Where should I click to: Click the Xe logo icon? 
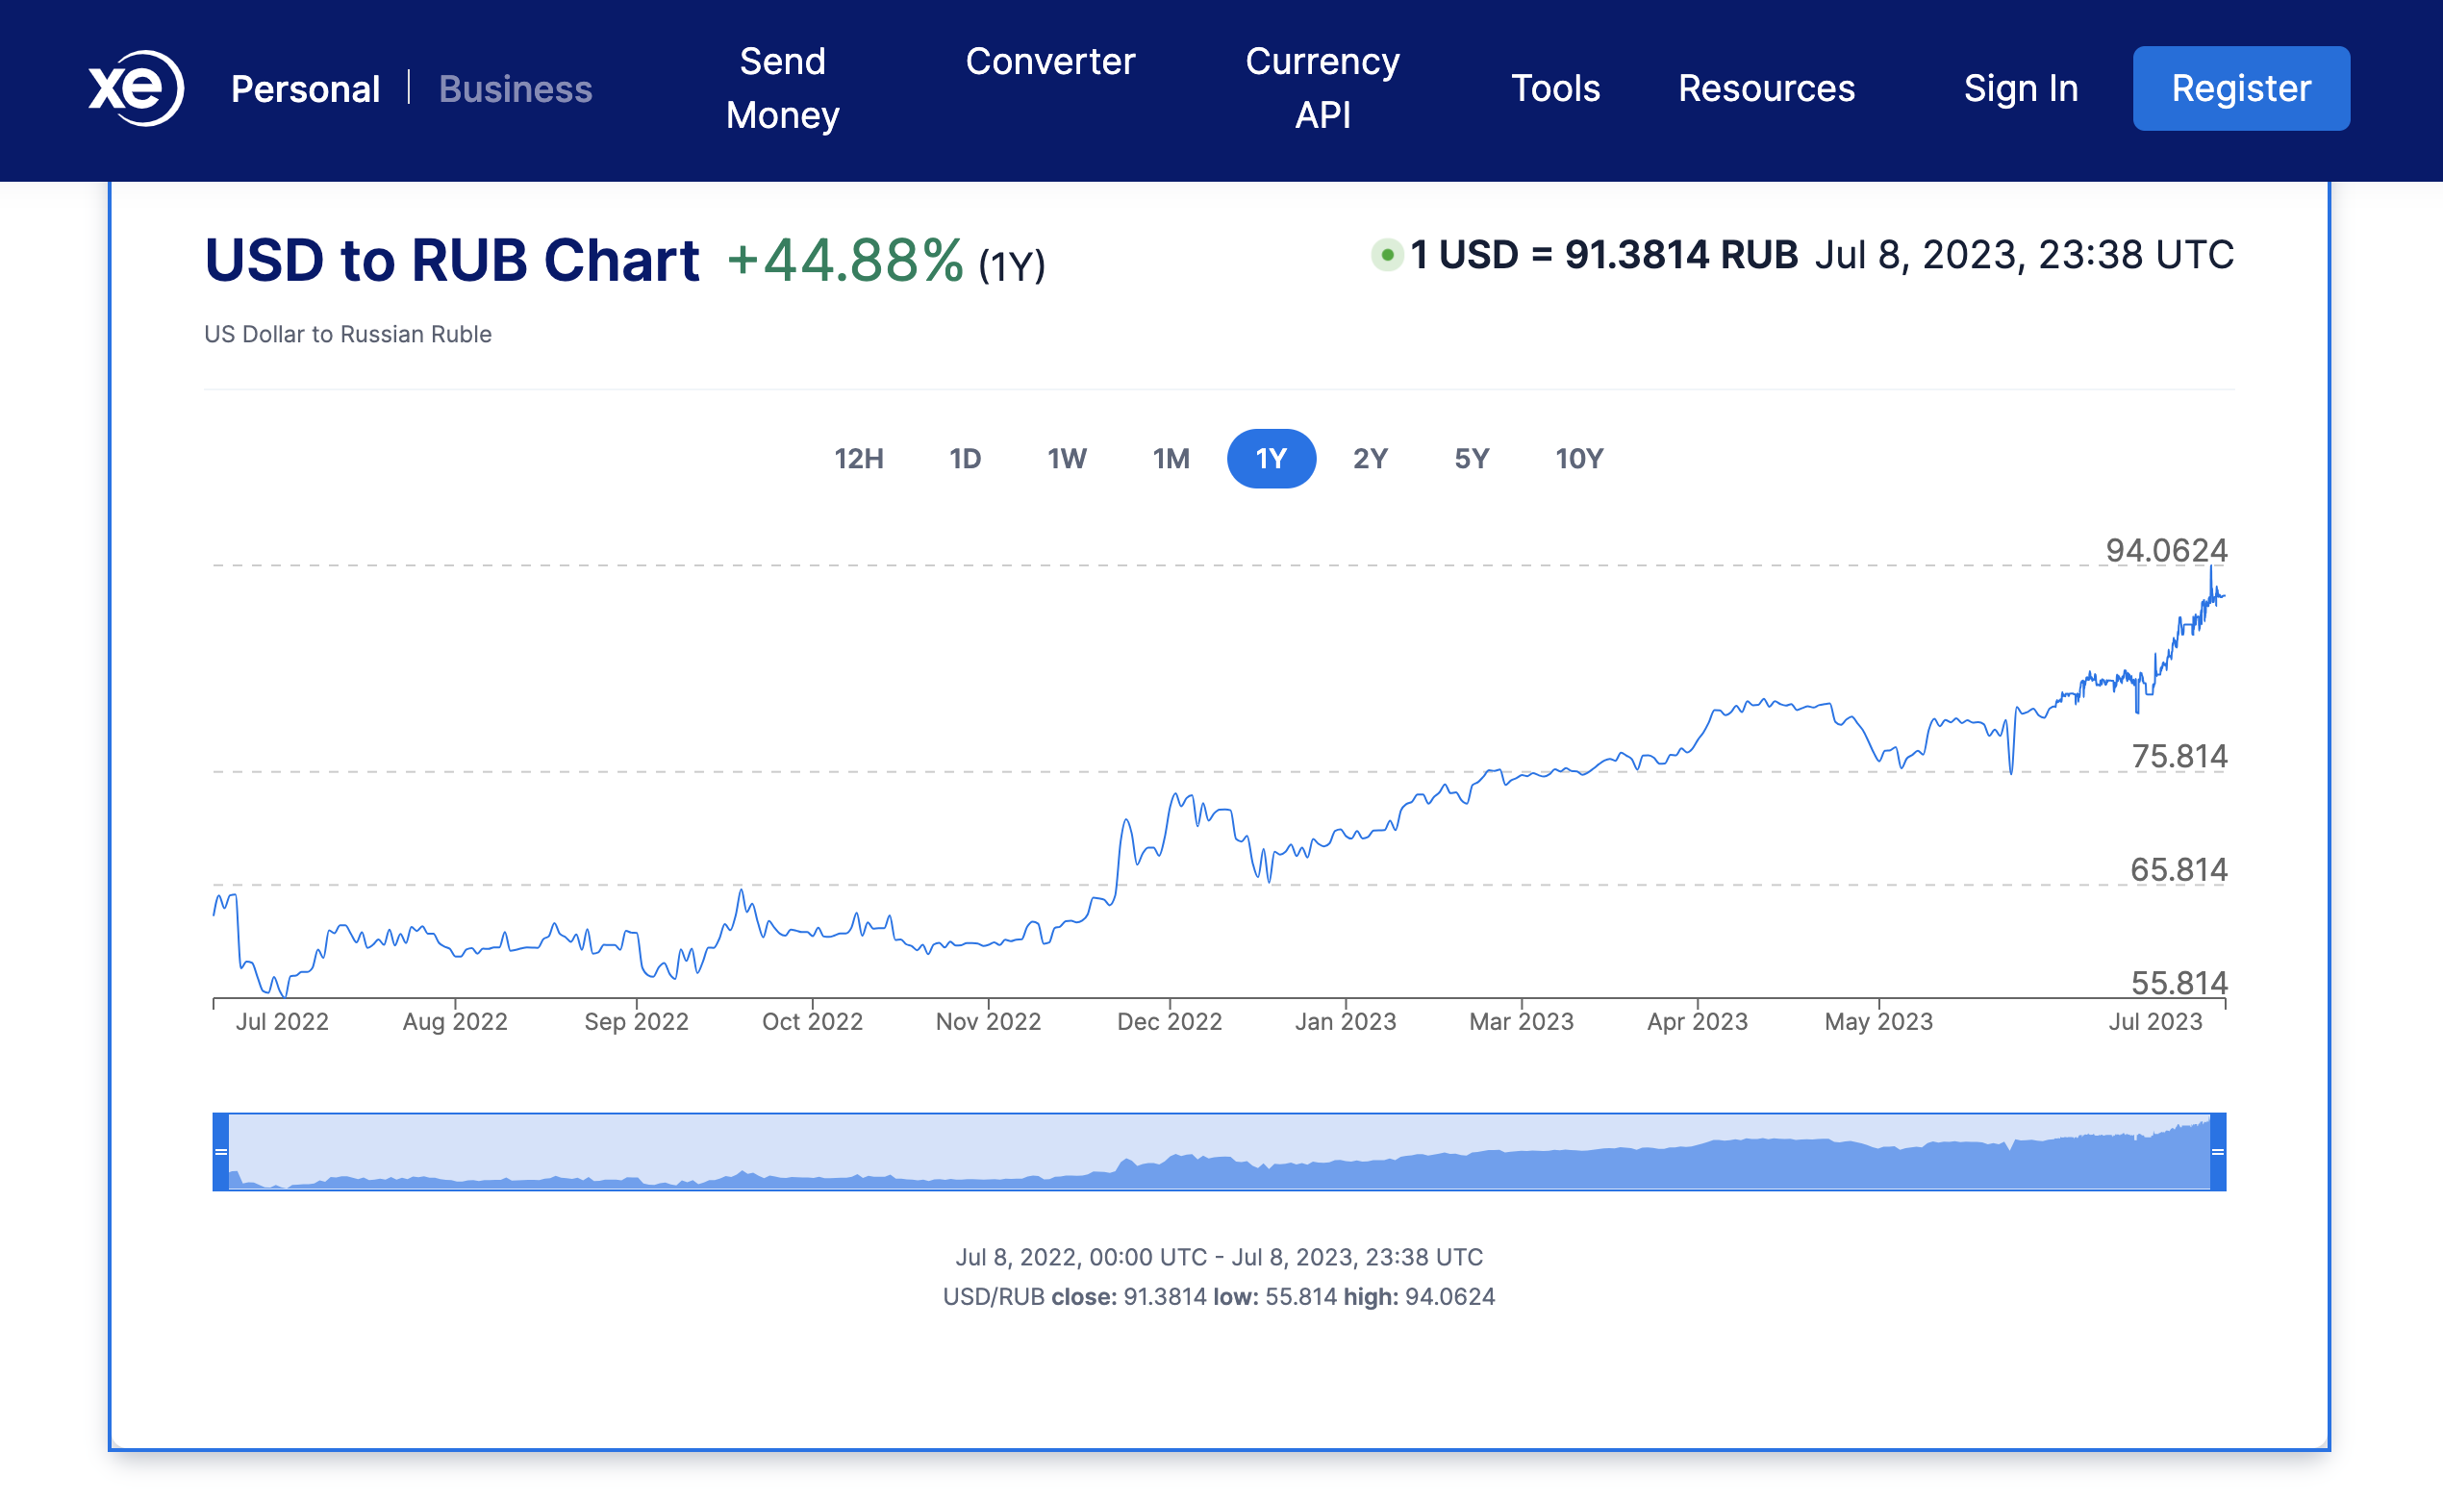tap(137, 88)
